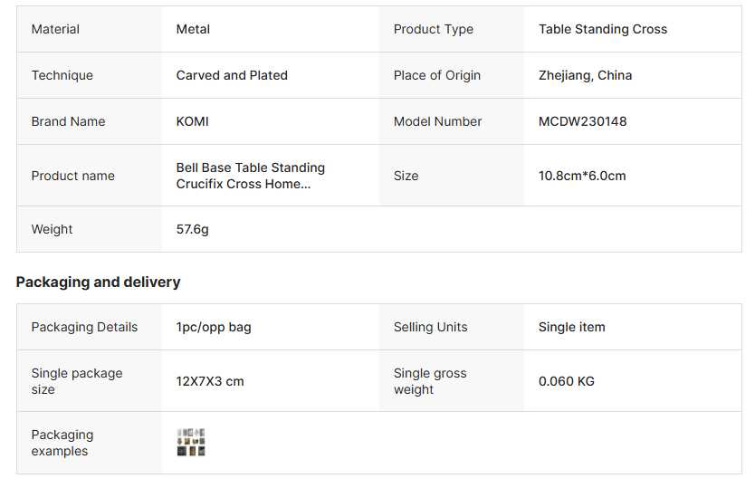
Task: Click the Place of Origin label
Action: tap(436, 75)
